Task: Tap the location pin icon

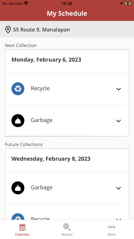Action: [8, 30]
